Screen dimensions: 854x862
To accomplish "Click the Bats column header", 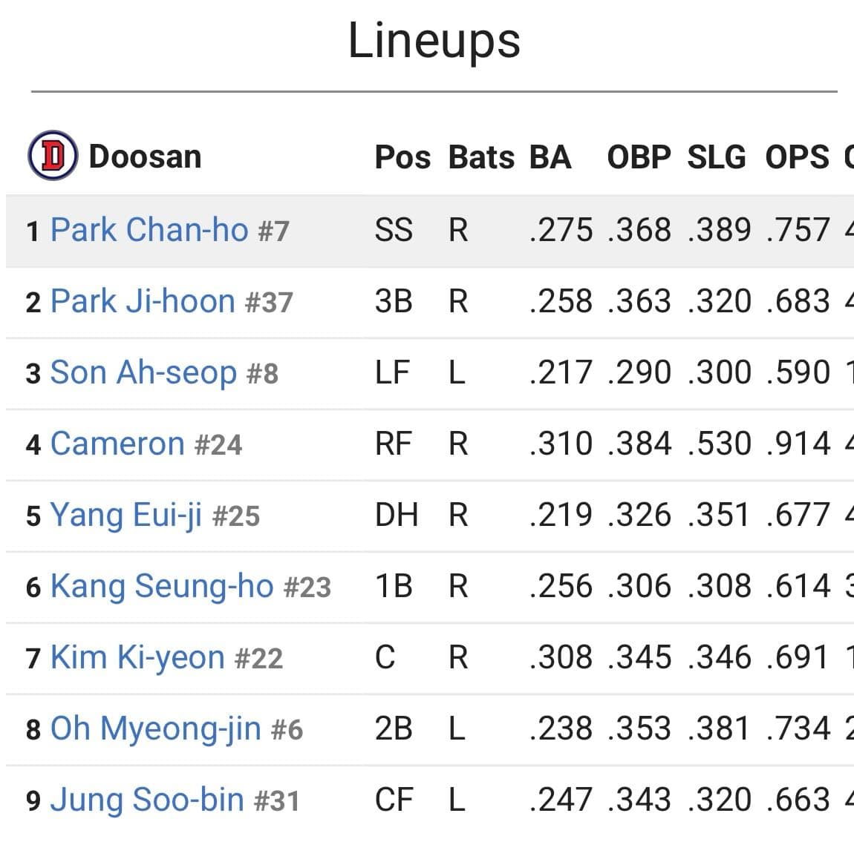I will tap(481, 157).
